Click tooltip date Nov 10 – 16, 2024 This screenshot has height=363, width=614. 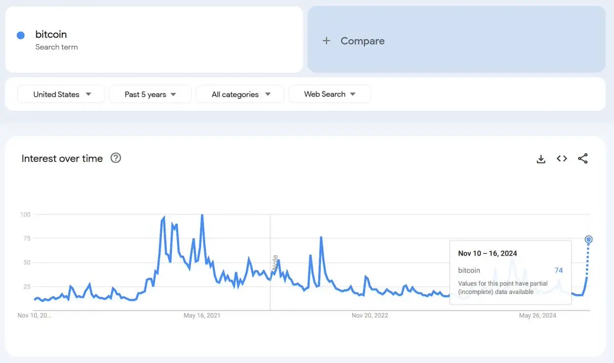(488, 253)
